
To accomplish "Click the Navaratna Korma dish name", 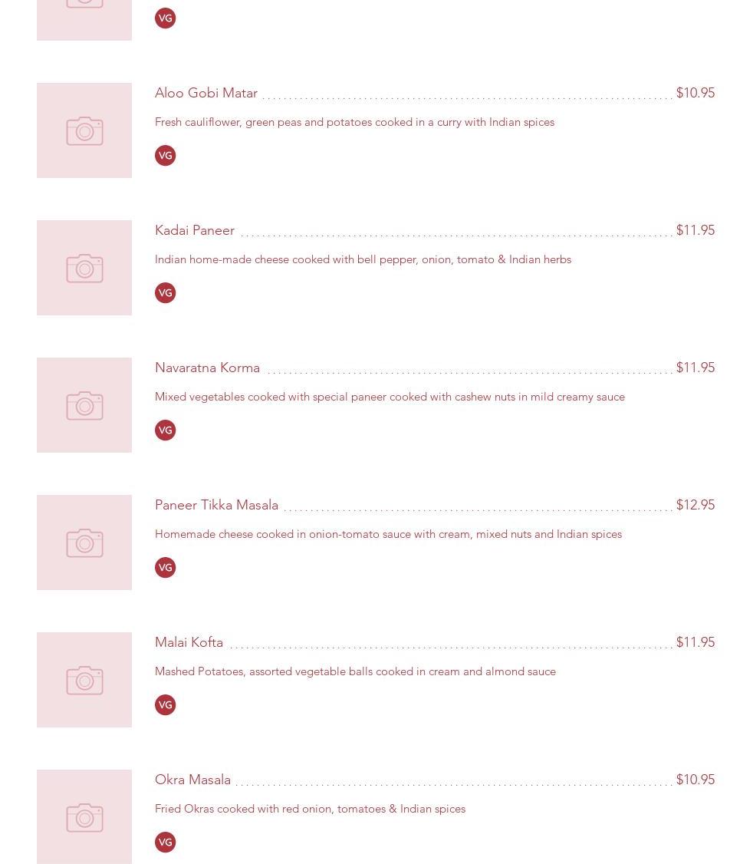I will tap(207, 368).
